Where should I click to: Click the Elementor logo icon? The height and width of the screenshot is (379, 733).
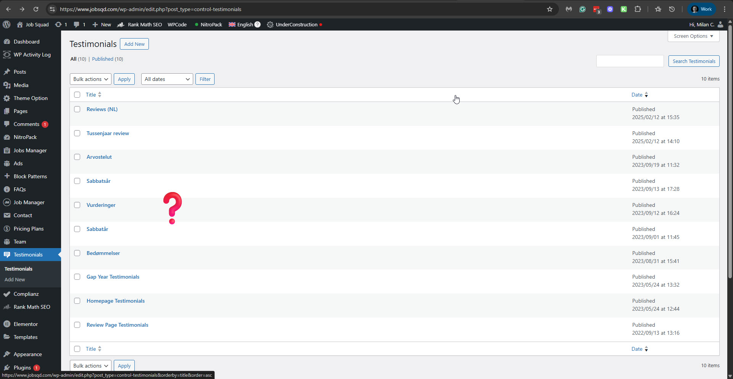(x=7, y=324)
